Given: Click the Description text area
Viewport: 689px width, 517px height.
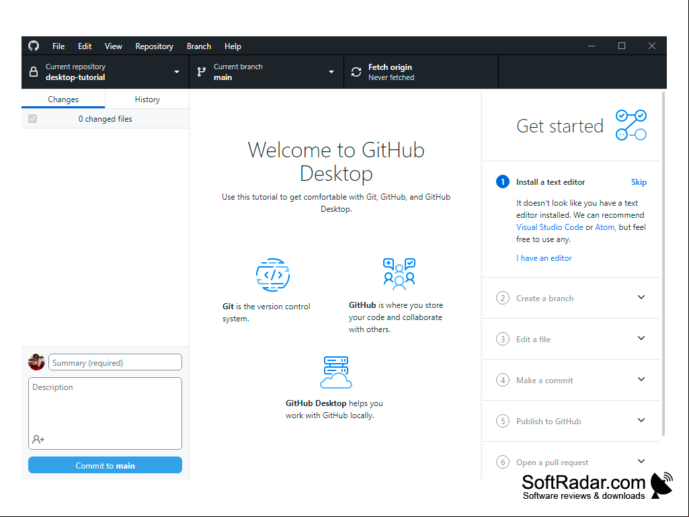Looking at the screenshot, I should pyautogui.click(x=105, y=413).
